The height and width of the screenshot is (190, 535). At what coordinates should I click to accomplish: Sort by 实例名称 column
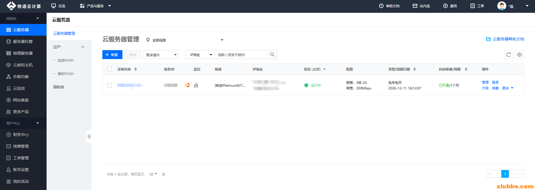[x=136, y=69]
